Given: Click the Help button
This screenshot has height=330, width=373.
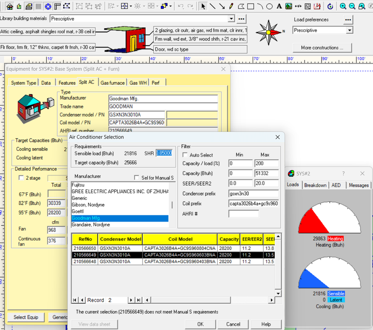Looking at the screenshot, I should [266, 324].
